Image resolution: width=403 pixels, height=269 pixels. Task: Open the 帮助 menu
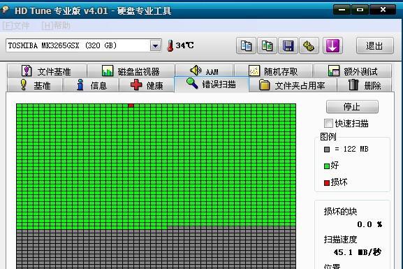tap(56, 25)
